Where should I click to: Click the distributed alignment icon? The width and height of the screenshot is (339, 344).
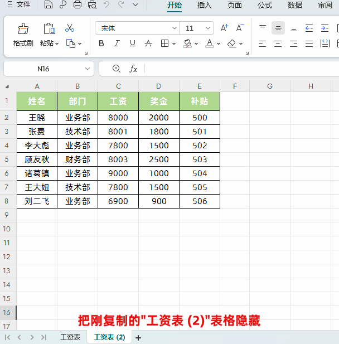pos(325,43)
